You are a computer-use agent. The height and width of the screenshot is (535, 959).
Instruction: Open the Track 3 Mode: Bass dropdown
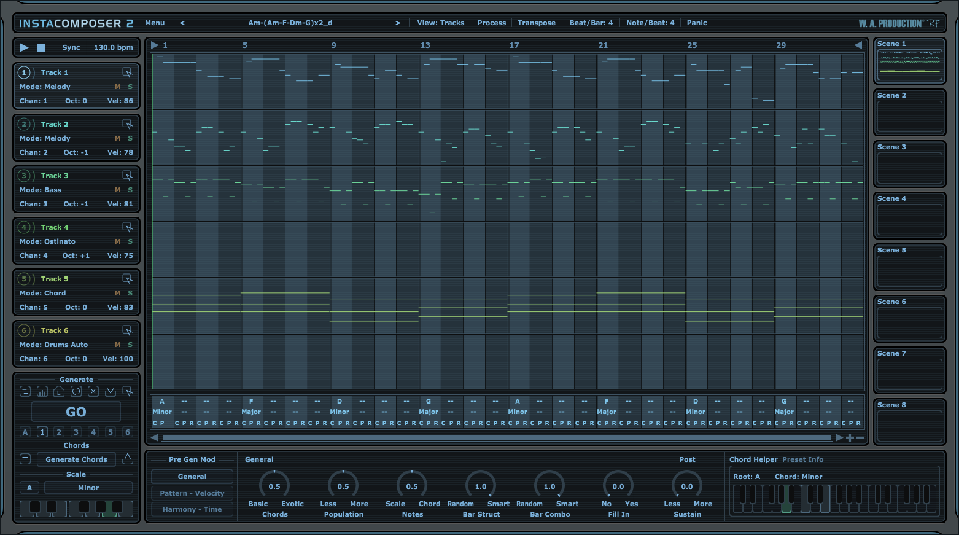point(41,190)
